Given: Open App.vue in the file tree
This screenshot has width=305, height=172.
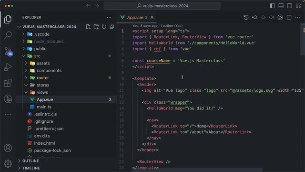Looking at the screenshot, I should [66, 99].
